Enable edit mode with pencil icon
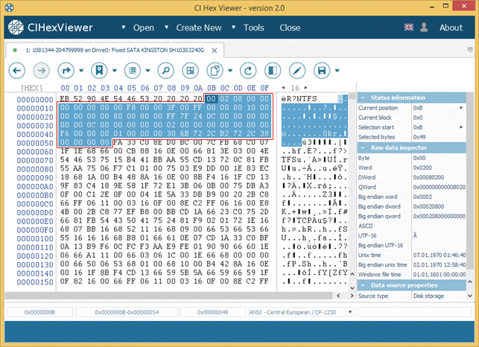Viewport: 479px width, 347px height. [297, 71]
